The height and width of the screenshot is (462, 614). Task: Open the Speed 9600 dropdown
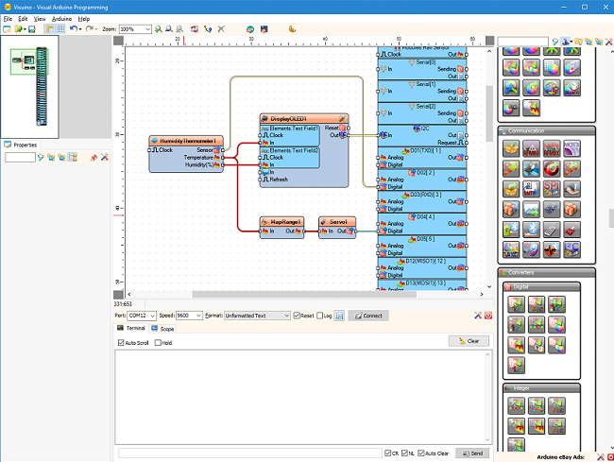198,316
